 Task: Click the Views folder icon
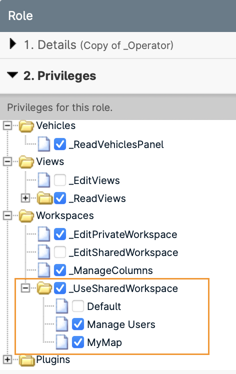pyautogui.click(x=26, y=162)
